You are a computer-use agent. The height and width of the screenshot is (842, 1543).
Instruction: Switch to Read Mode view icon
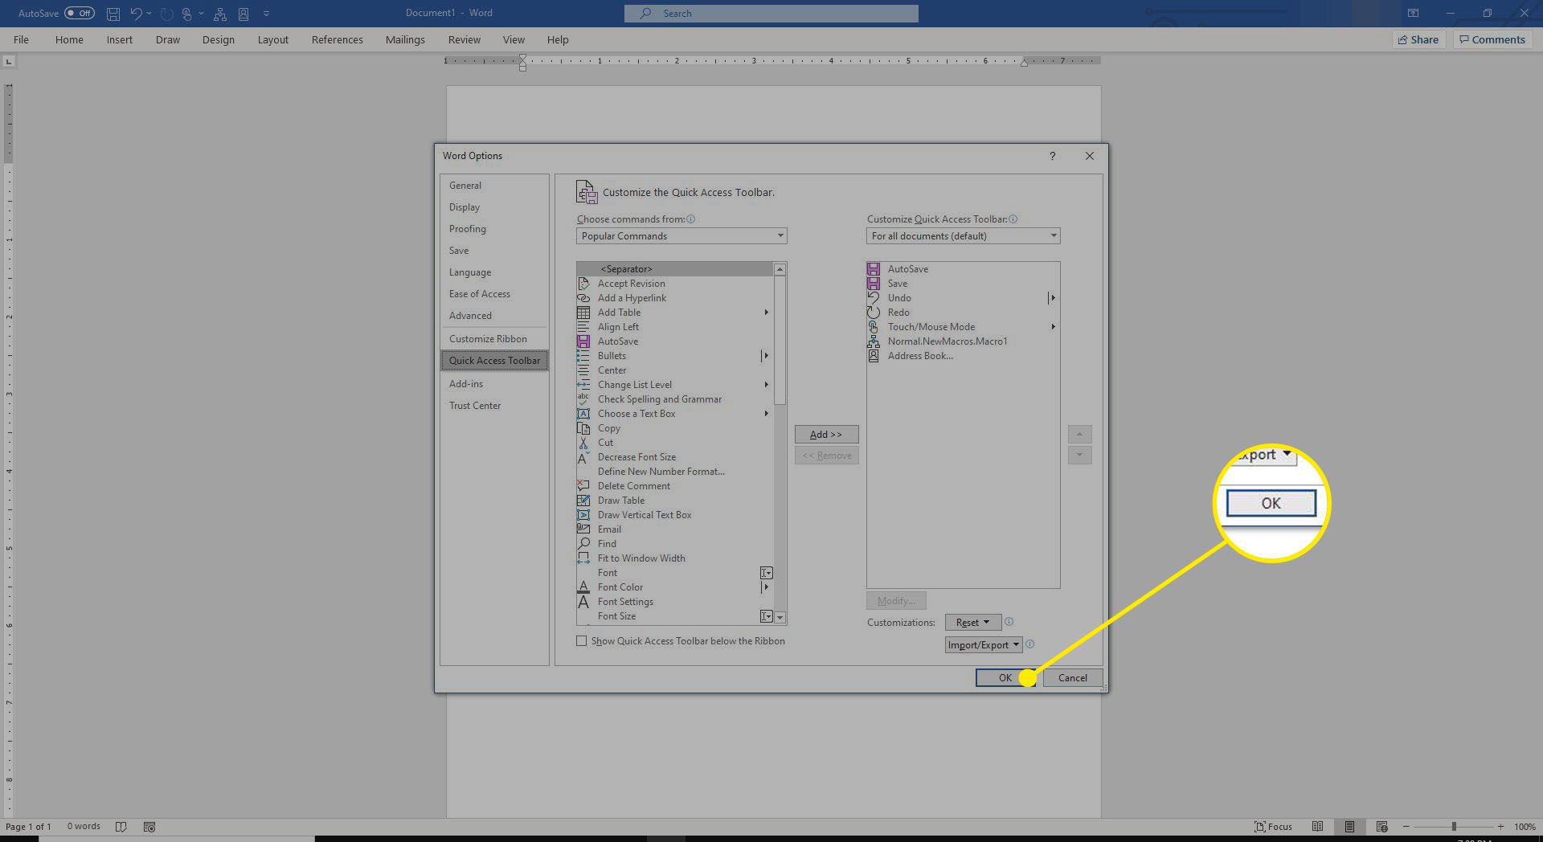point(1317,827)
